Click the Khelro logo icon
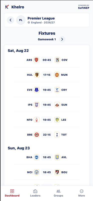The image size is (93, 201). [7, 7]
